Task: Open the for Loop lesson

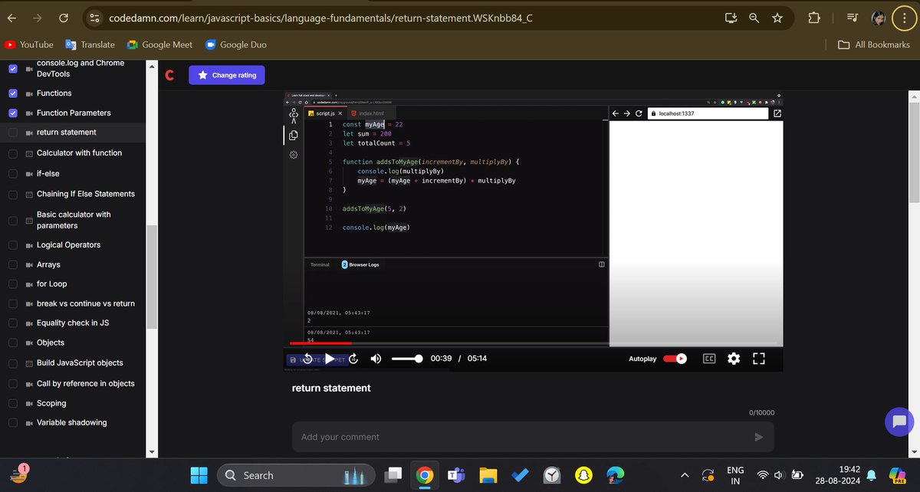Action: click(52, 284)
